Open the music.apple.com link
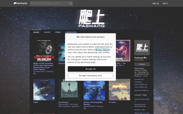Image resolution: width=183 pixels, height=114 pixels. pos(141,87)
